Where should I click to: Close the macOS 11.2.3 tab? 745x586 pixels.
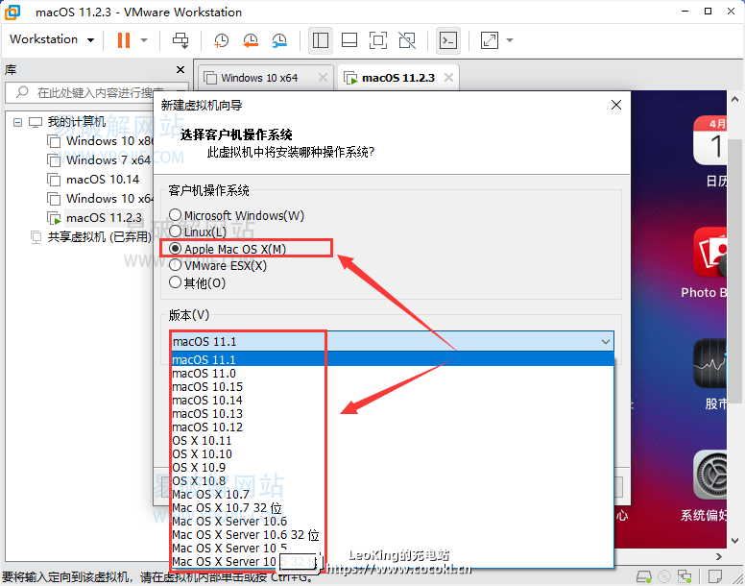(449, 78)
